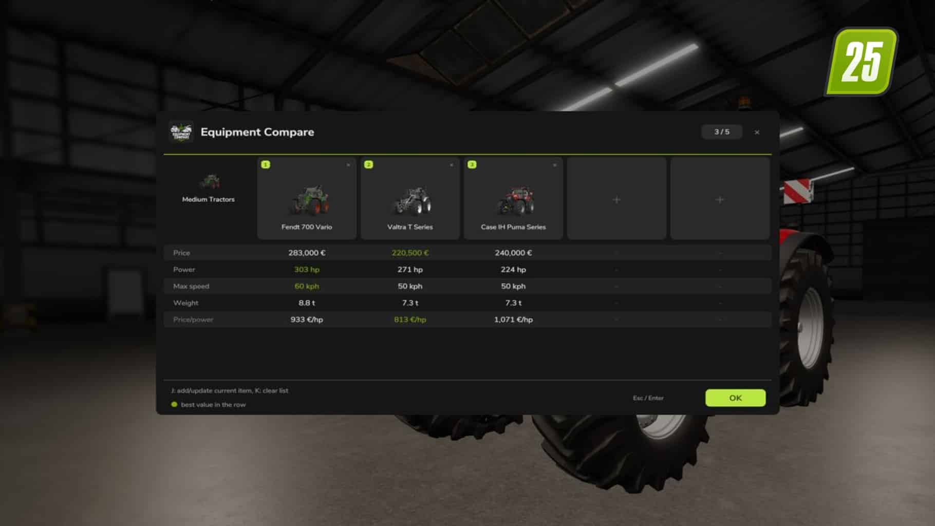Click the Price/power row label
This screenshot has height=526, width=935.
tap(193, 320)
